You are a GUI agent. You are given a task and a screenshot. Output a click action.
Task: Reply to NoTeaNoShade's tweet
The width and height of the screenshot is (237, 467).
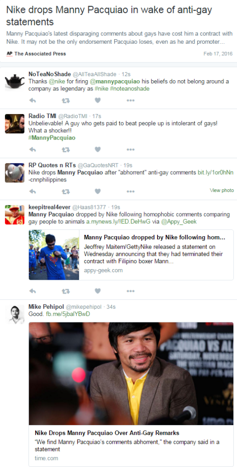tap(32, 100)
